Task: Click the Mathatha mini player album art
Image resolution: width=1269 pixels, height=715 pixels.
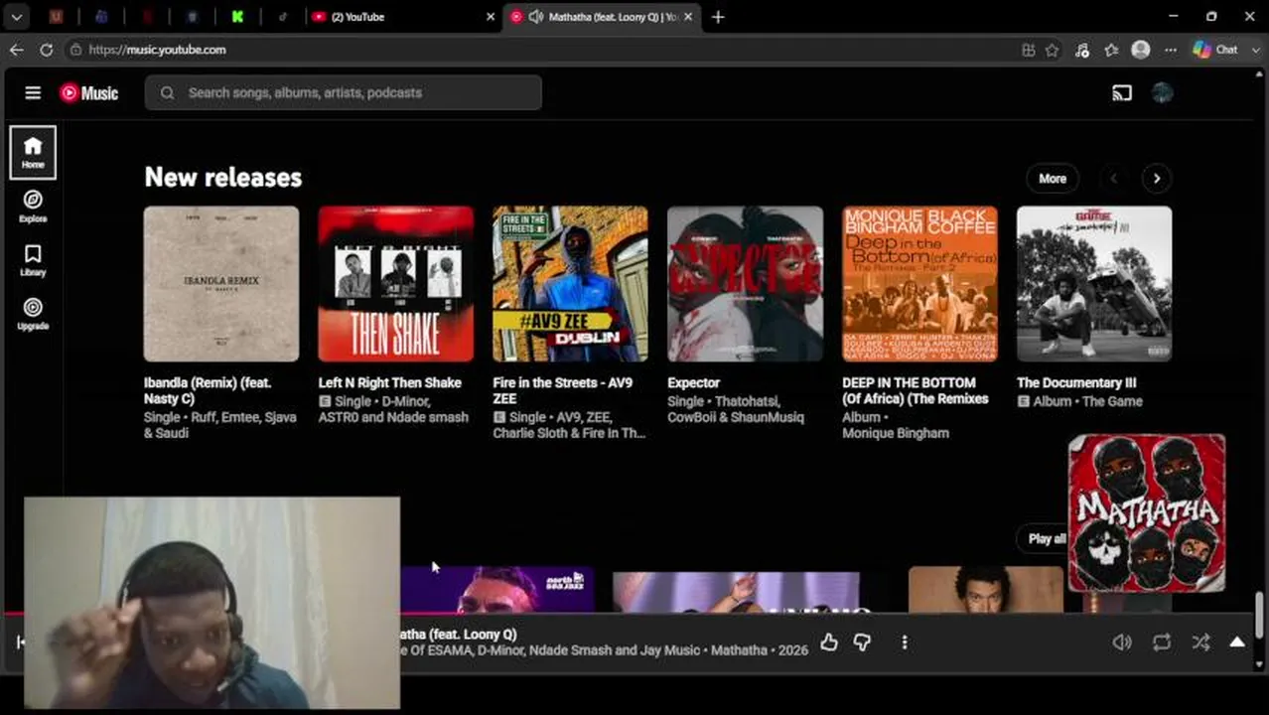Action: point(1147,513)
